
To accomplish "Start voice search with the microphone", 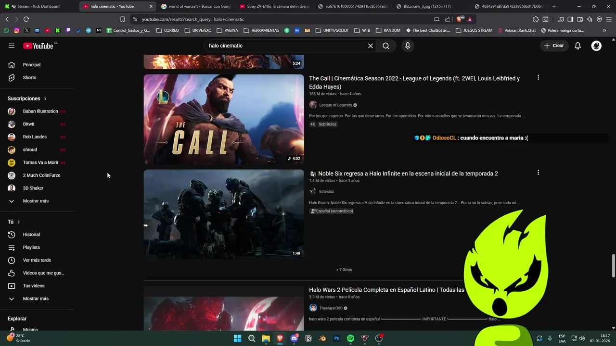I will click(x=408, y=46).
